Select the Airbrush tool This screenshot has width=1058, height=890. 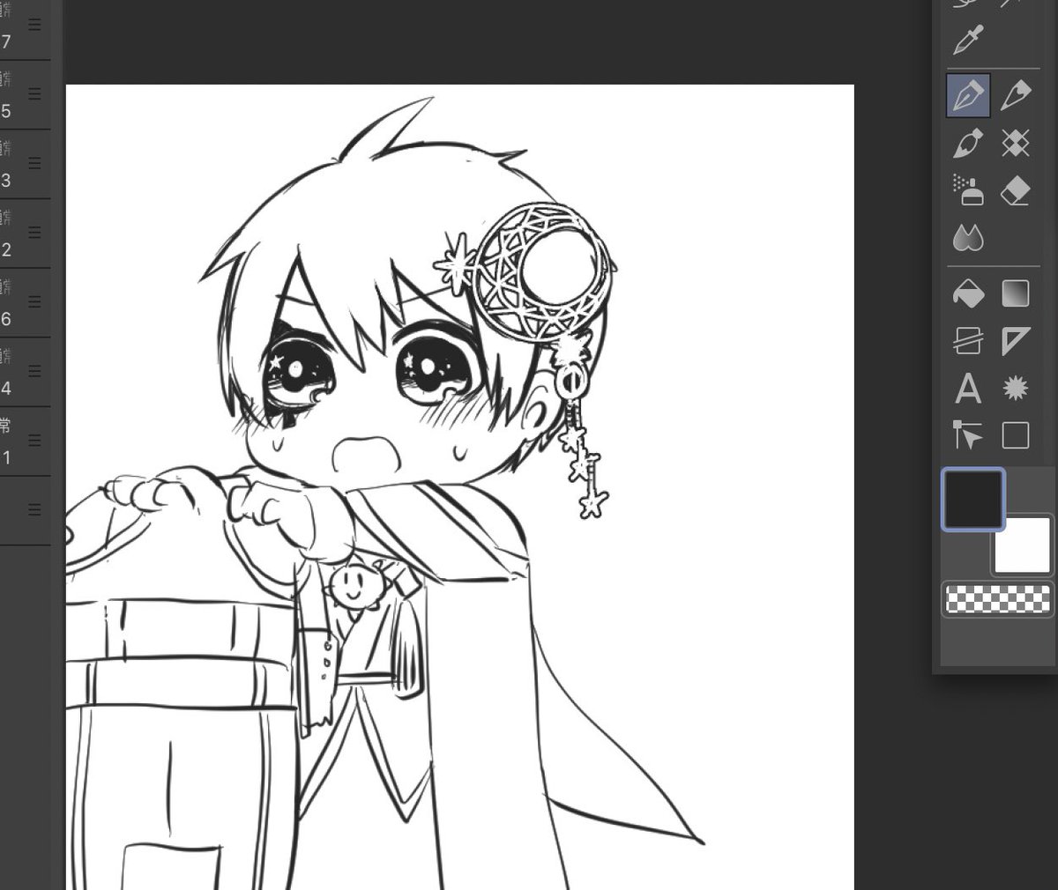pyautogui.click(x=968, y=190)
